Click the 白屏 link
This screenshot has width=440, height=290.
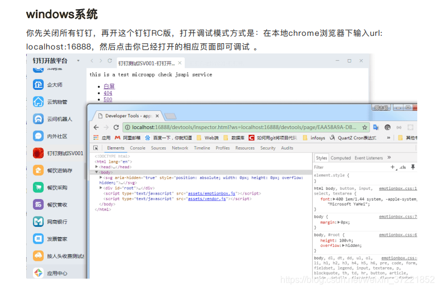[x=109, y=86]
